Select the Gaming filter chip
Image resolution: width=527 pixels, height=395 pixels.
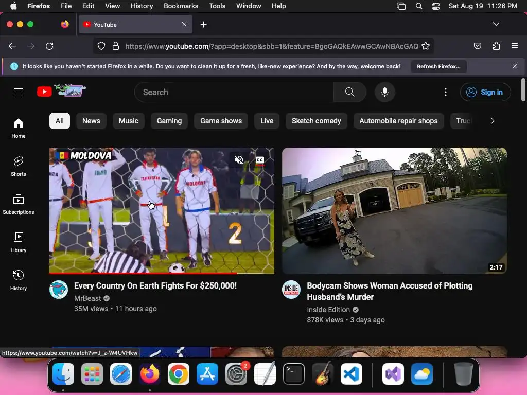[169, 121]
